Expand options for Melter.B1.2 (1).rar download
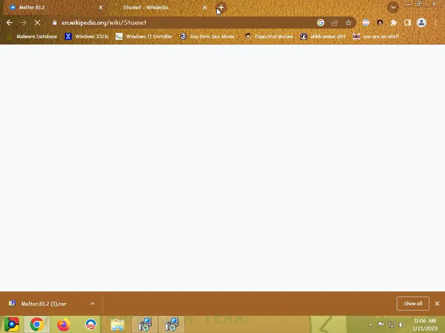 tap(93, 304)
